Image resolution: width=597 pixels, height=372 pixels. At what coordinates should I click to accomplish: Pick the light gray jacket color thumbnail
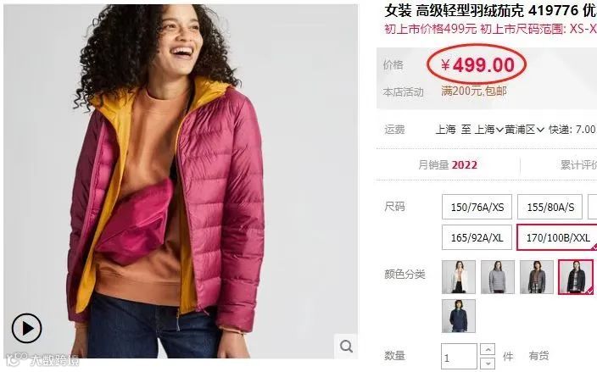pyautogui.click(x=498, y=277)
